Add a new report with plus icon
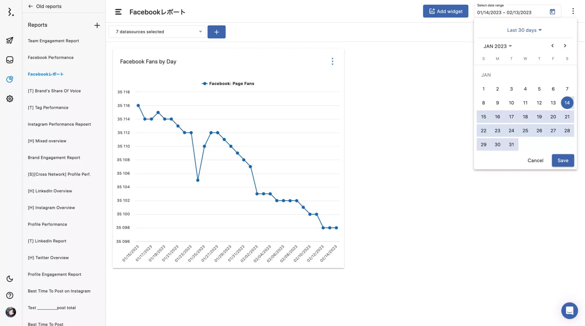Viewport: 585px width, 326px height. 97,25
